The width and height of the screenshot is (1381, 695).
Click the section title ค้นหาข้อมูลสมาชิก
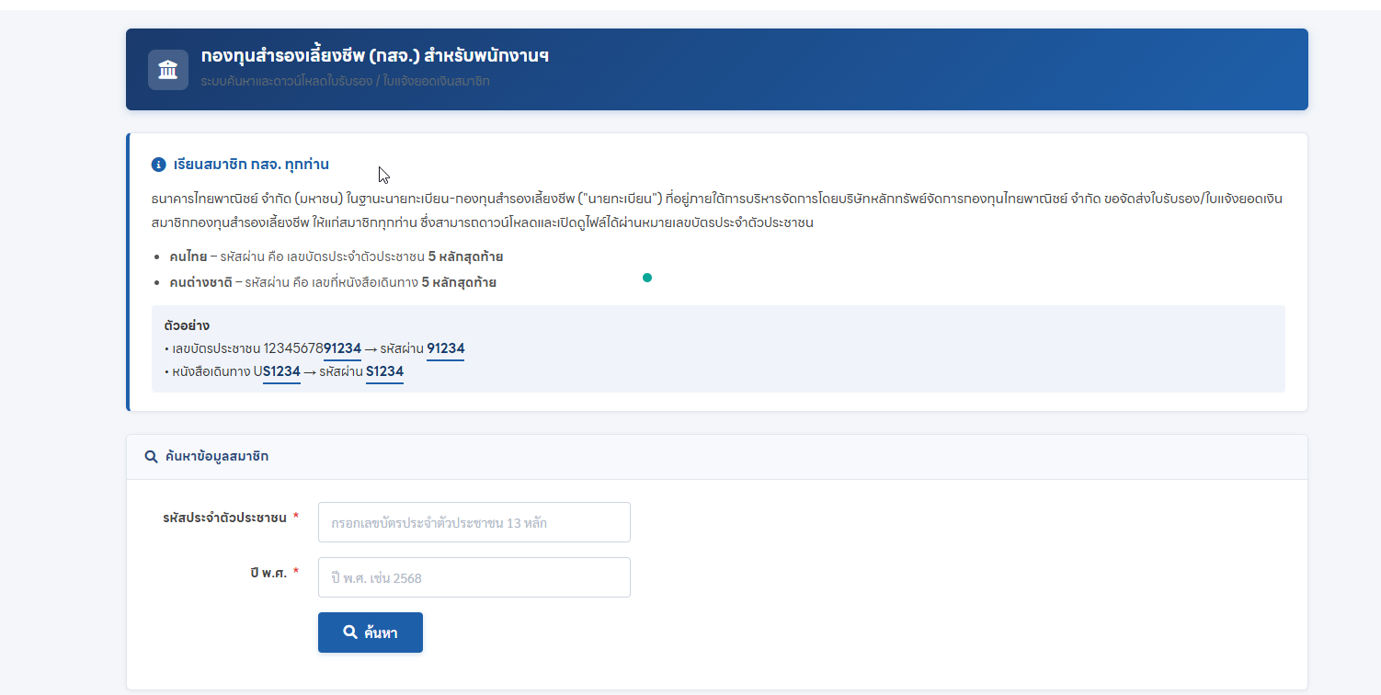tap(217, 456)
